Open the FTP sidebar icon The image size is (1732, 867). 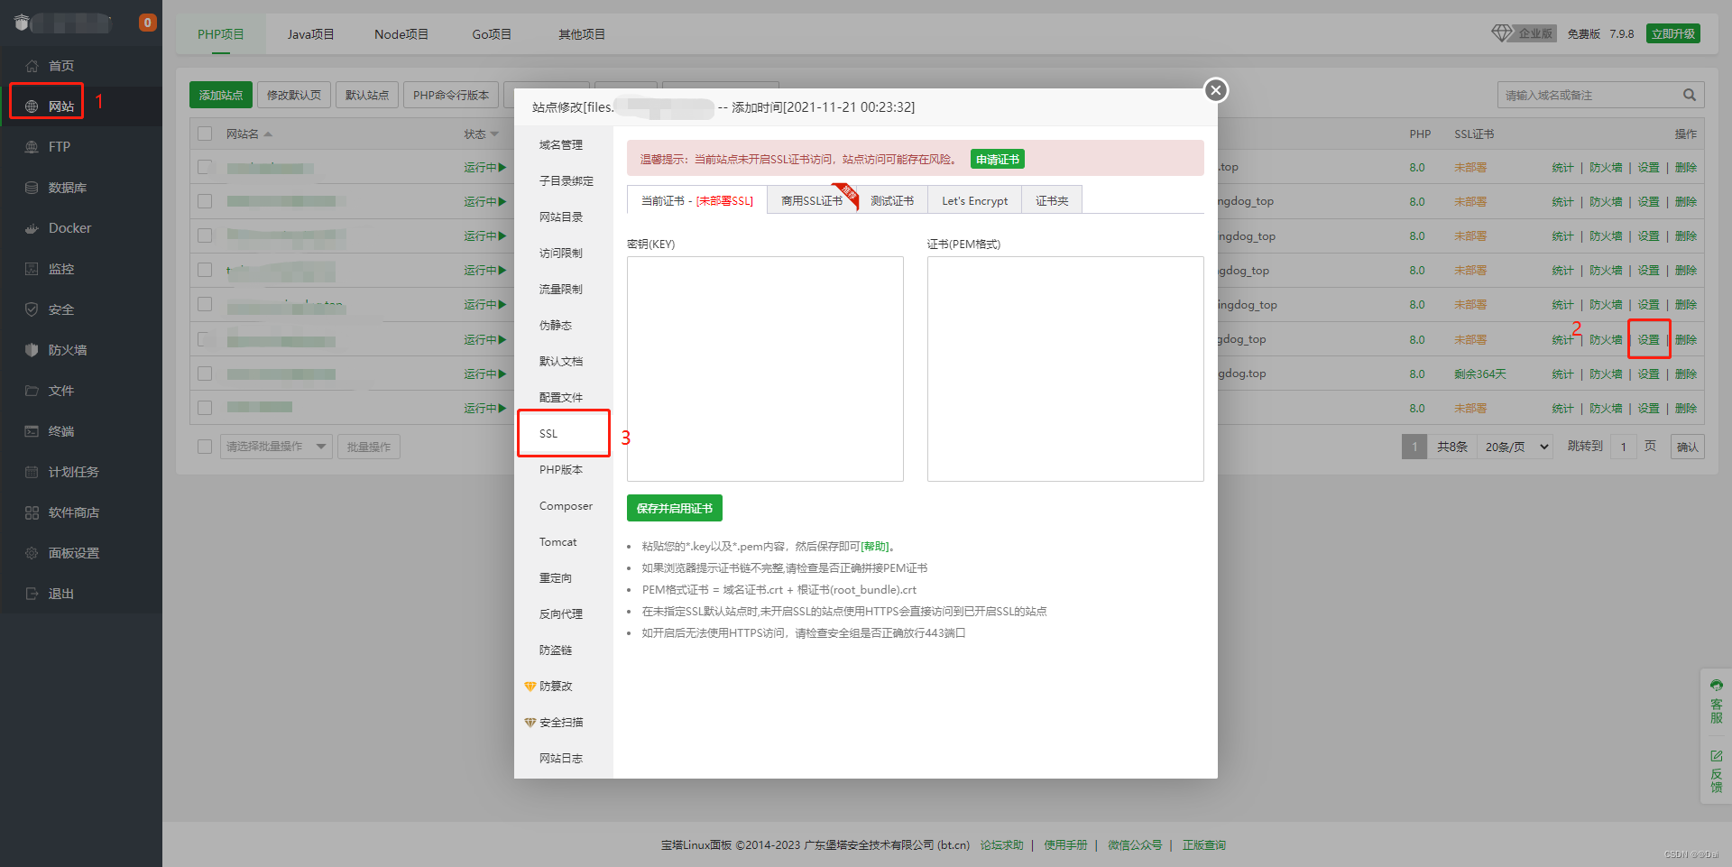pyautogui.click(x=32, y=147)
